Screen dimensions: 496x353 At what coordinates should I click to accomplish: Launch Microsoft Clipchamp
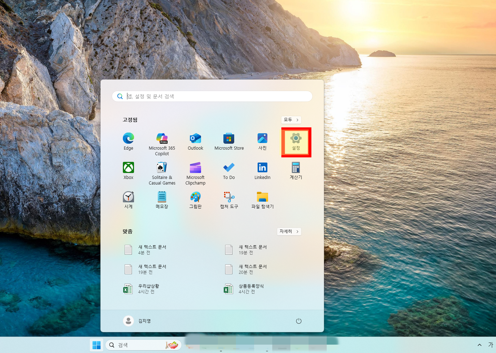(195, 173)
